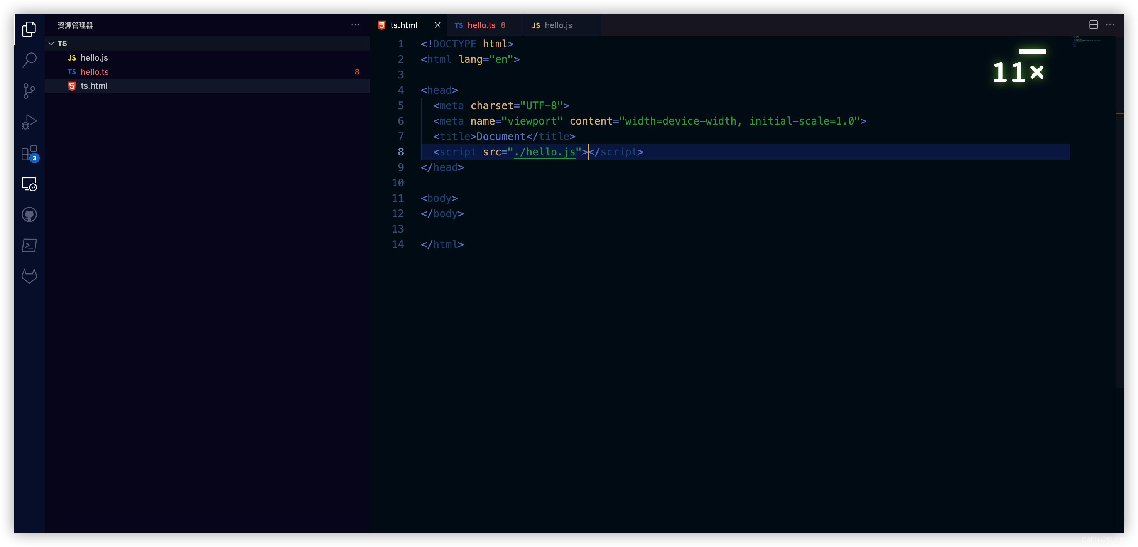Open the Remote Explorer icon
Image resolution: width=1138 pixels, height=547 pixels.
click(x=29, y=184)
